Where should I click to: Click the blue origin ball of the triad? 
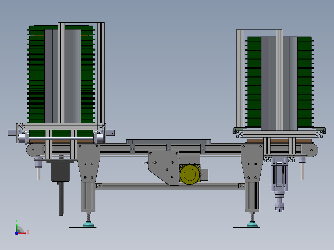tap(16, 233)
